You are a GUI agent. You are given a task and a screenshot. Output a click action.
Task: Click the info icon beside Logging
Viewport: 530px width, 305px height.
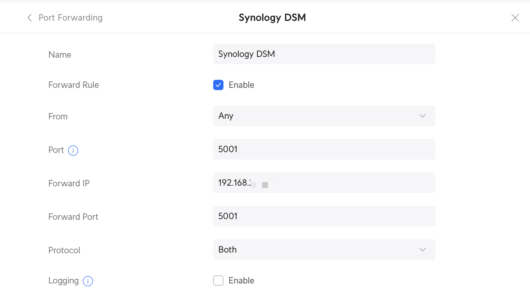tap(88, 281)
